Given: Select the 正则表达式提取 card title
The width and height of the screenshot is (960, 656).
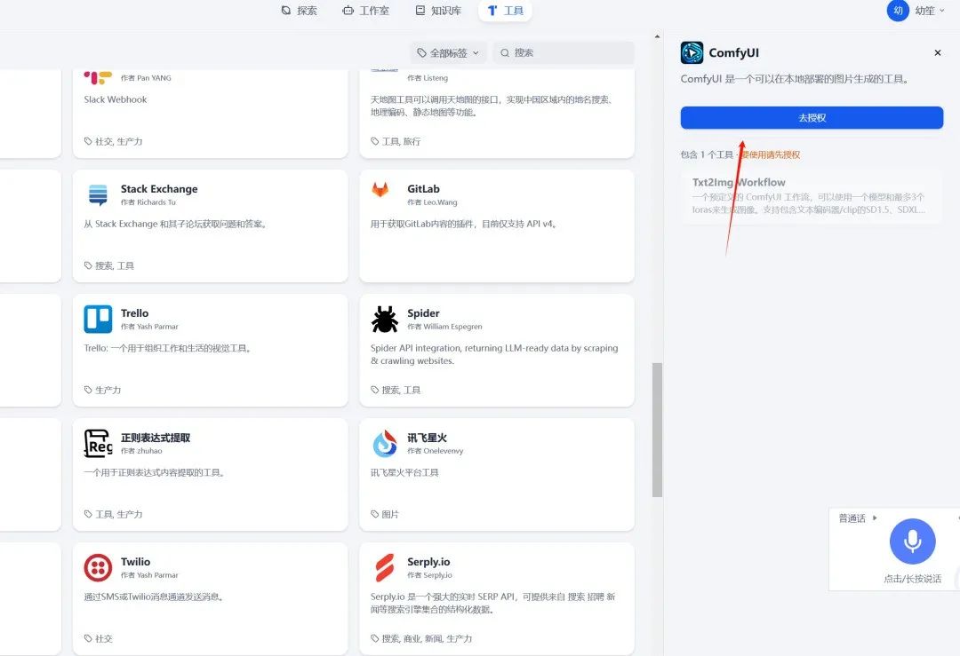Looking at the screenshot, I should coord(156,437).
